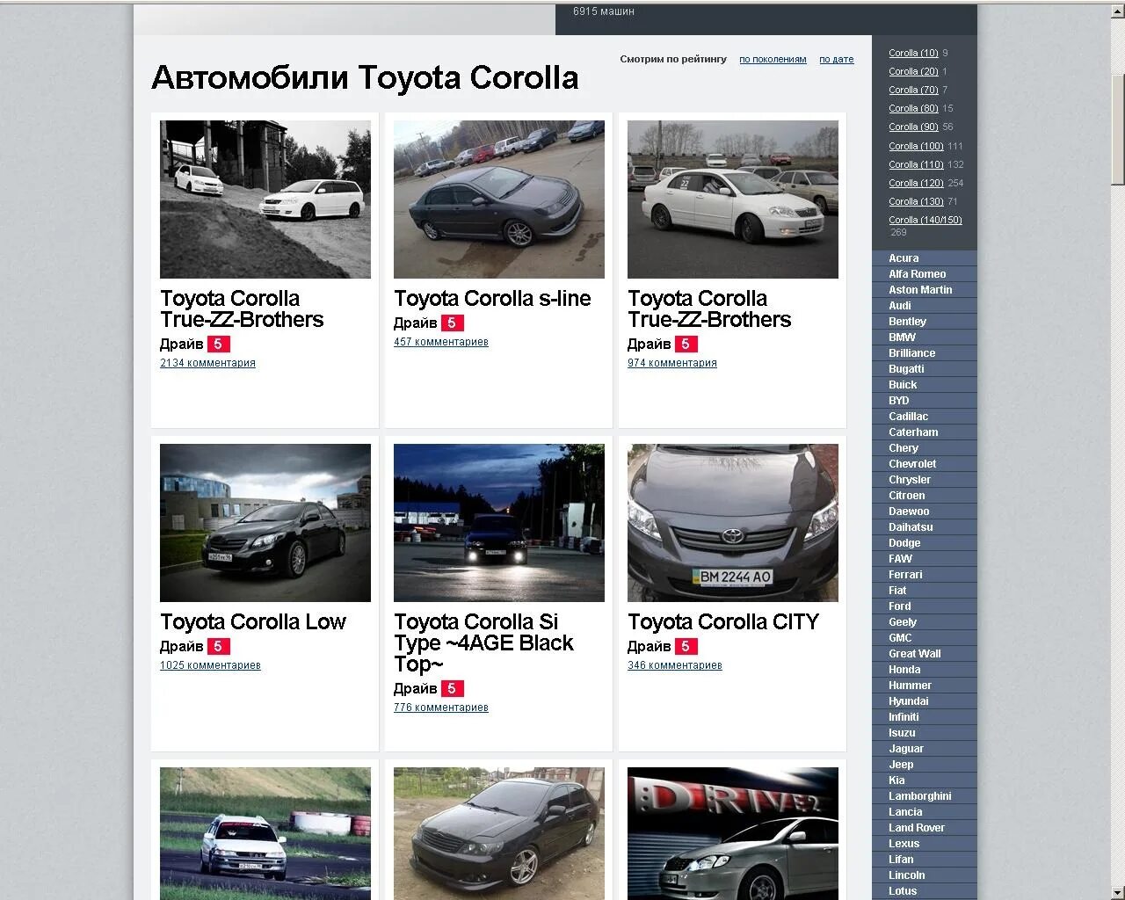
Task: Go to Lincoln brand
Action: tap(906, 875)
